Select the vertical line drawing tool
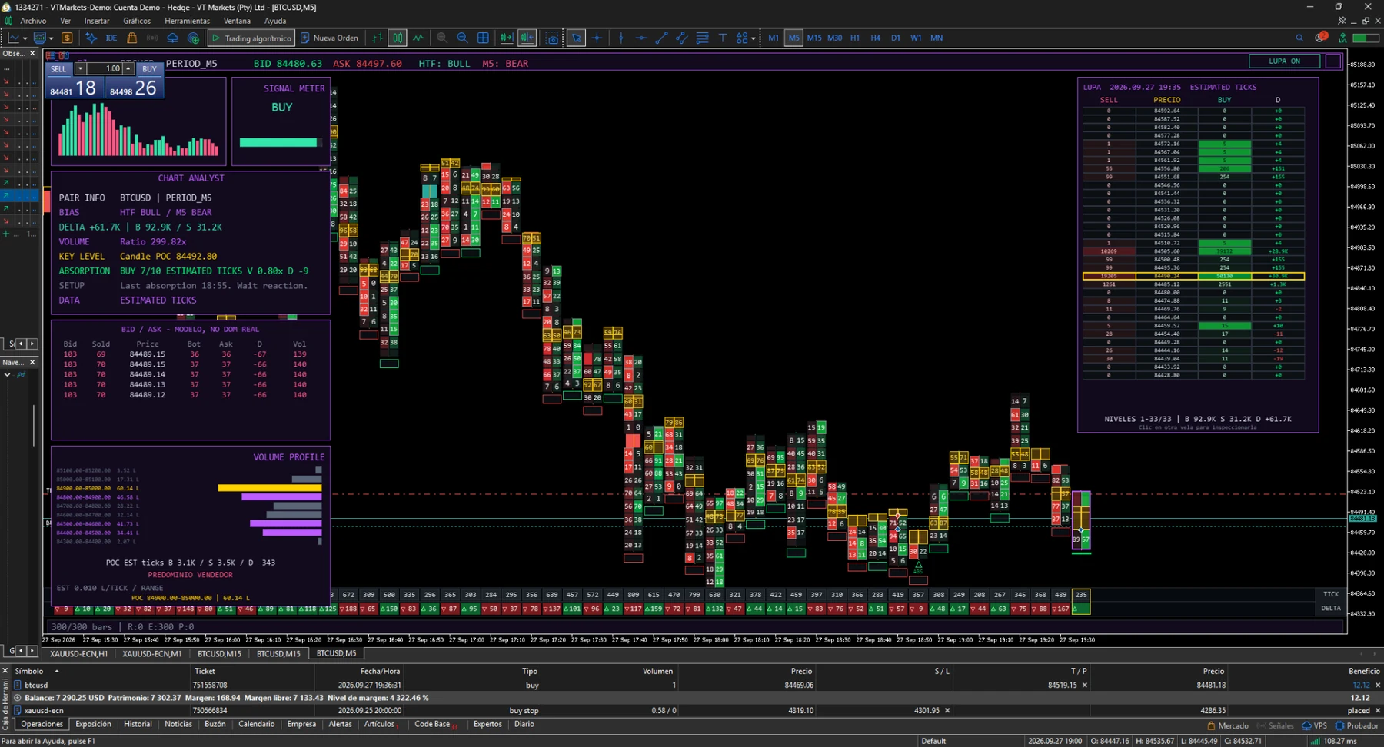 620,38
